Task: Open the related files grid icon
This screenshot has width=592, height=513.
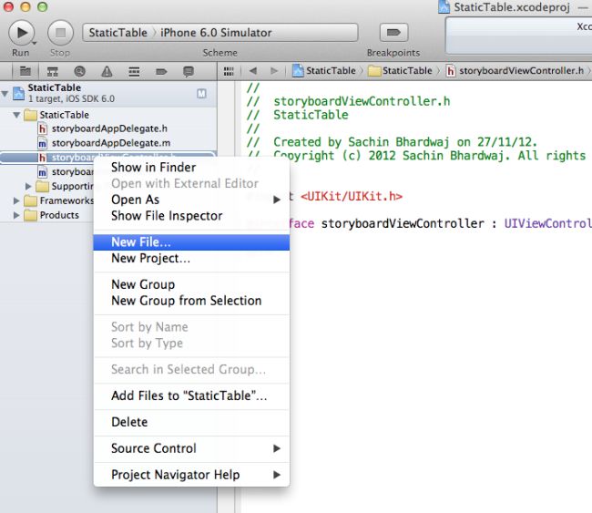Action: pyautogui.click(x=229, y=71)
